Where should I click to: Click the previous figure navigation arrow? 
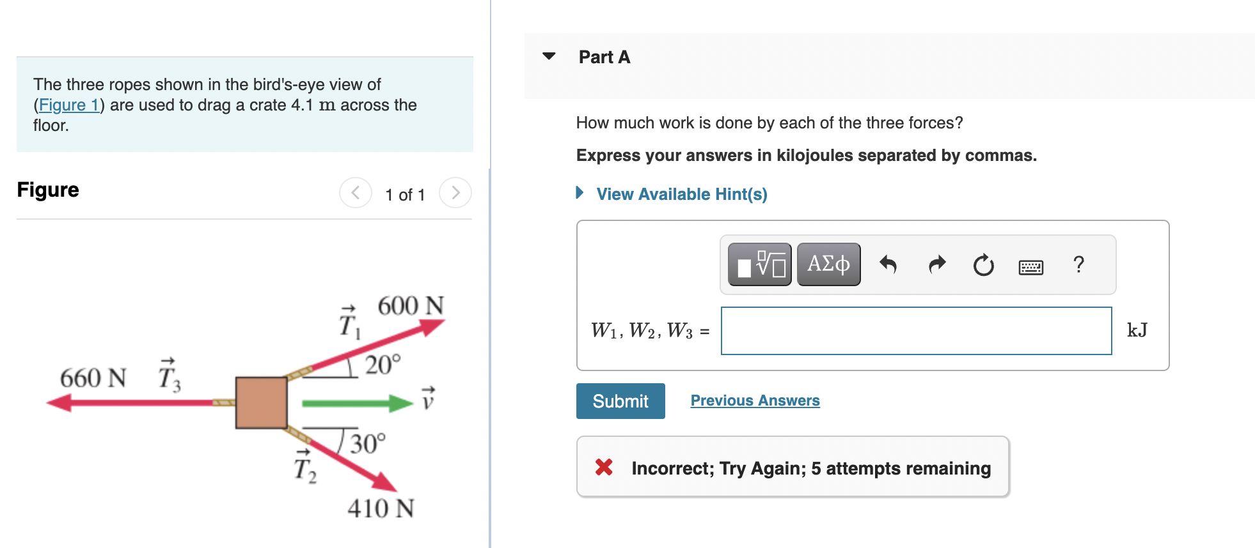(356, 193)
